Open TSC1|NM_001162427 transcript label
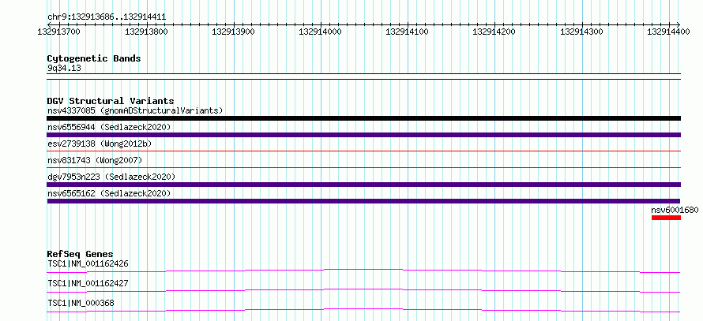 [x=88, y=283]
